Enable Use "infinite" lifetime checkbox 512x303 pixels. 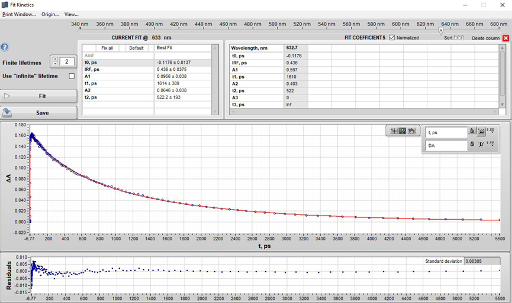click(x=72, y=76)
